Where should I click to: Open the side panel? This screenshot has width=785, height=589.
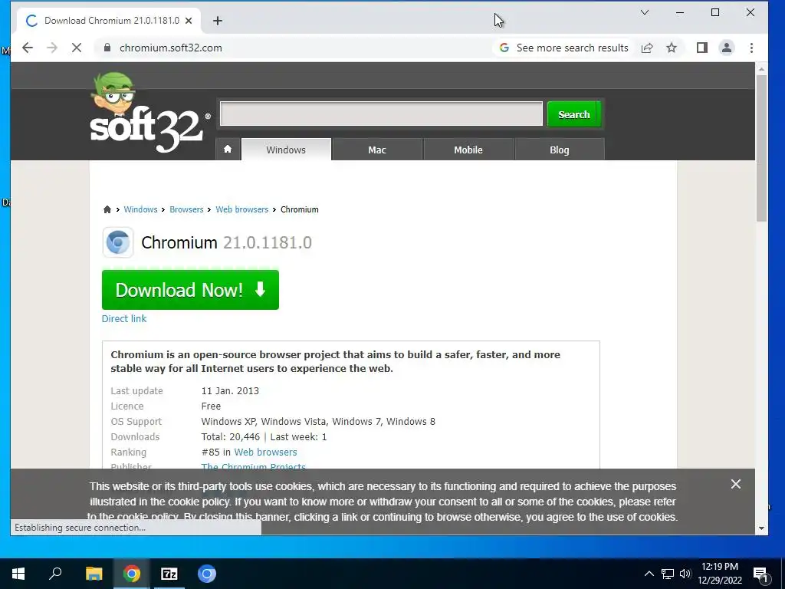point(702,48)
